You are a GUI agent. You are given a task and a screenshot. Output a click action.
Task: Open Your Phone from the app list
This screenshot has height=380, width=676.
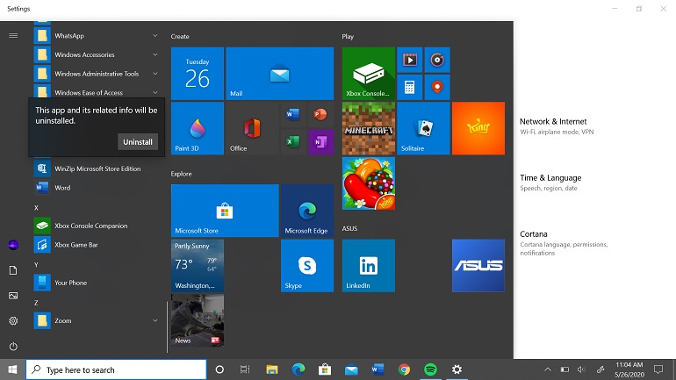(x=70, y=283)
